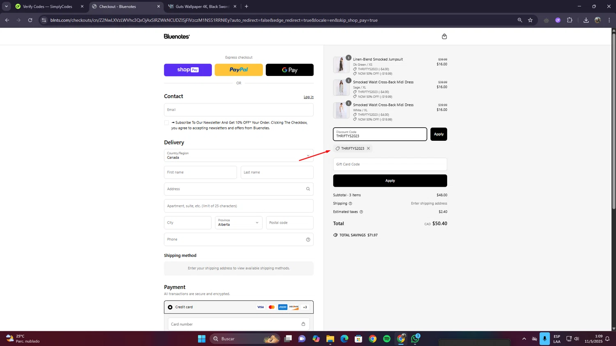The image size is (616, 346).
Task: Switch to the Verify Codes SimplyCodes tab
Action: click(x=47, y=7)
